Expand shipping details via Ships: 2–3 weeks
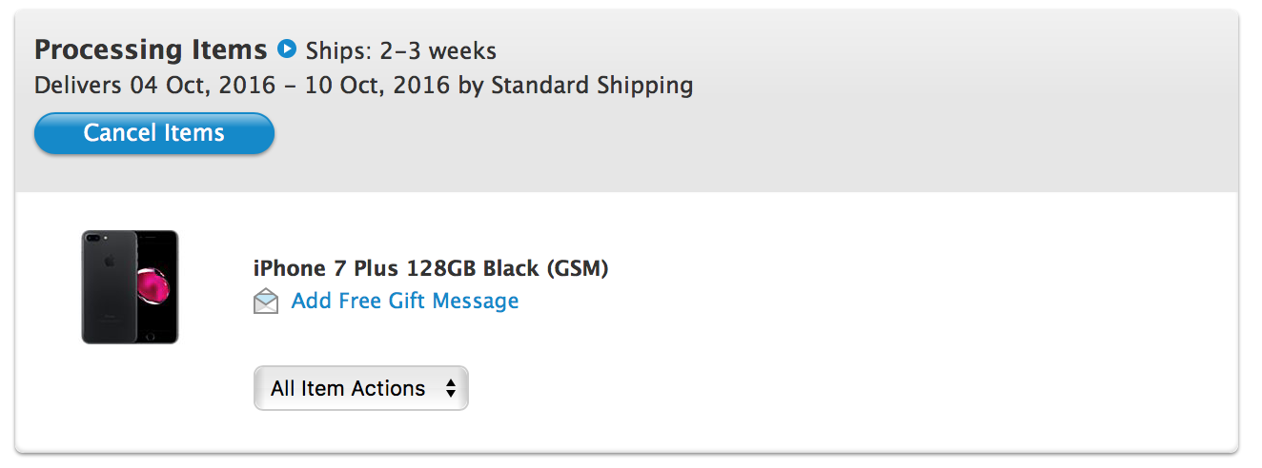 click(x=401, y=49)
